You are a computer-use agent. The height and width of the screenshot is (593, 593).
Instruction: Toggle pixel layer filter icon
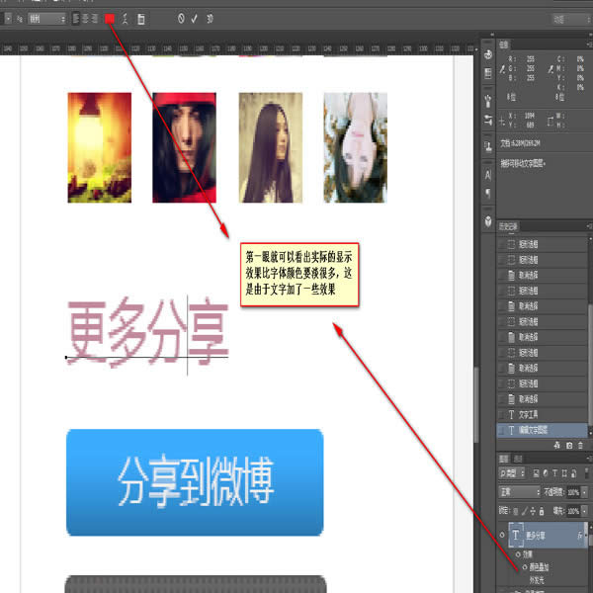(x=536, y=473)
